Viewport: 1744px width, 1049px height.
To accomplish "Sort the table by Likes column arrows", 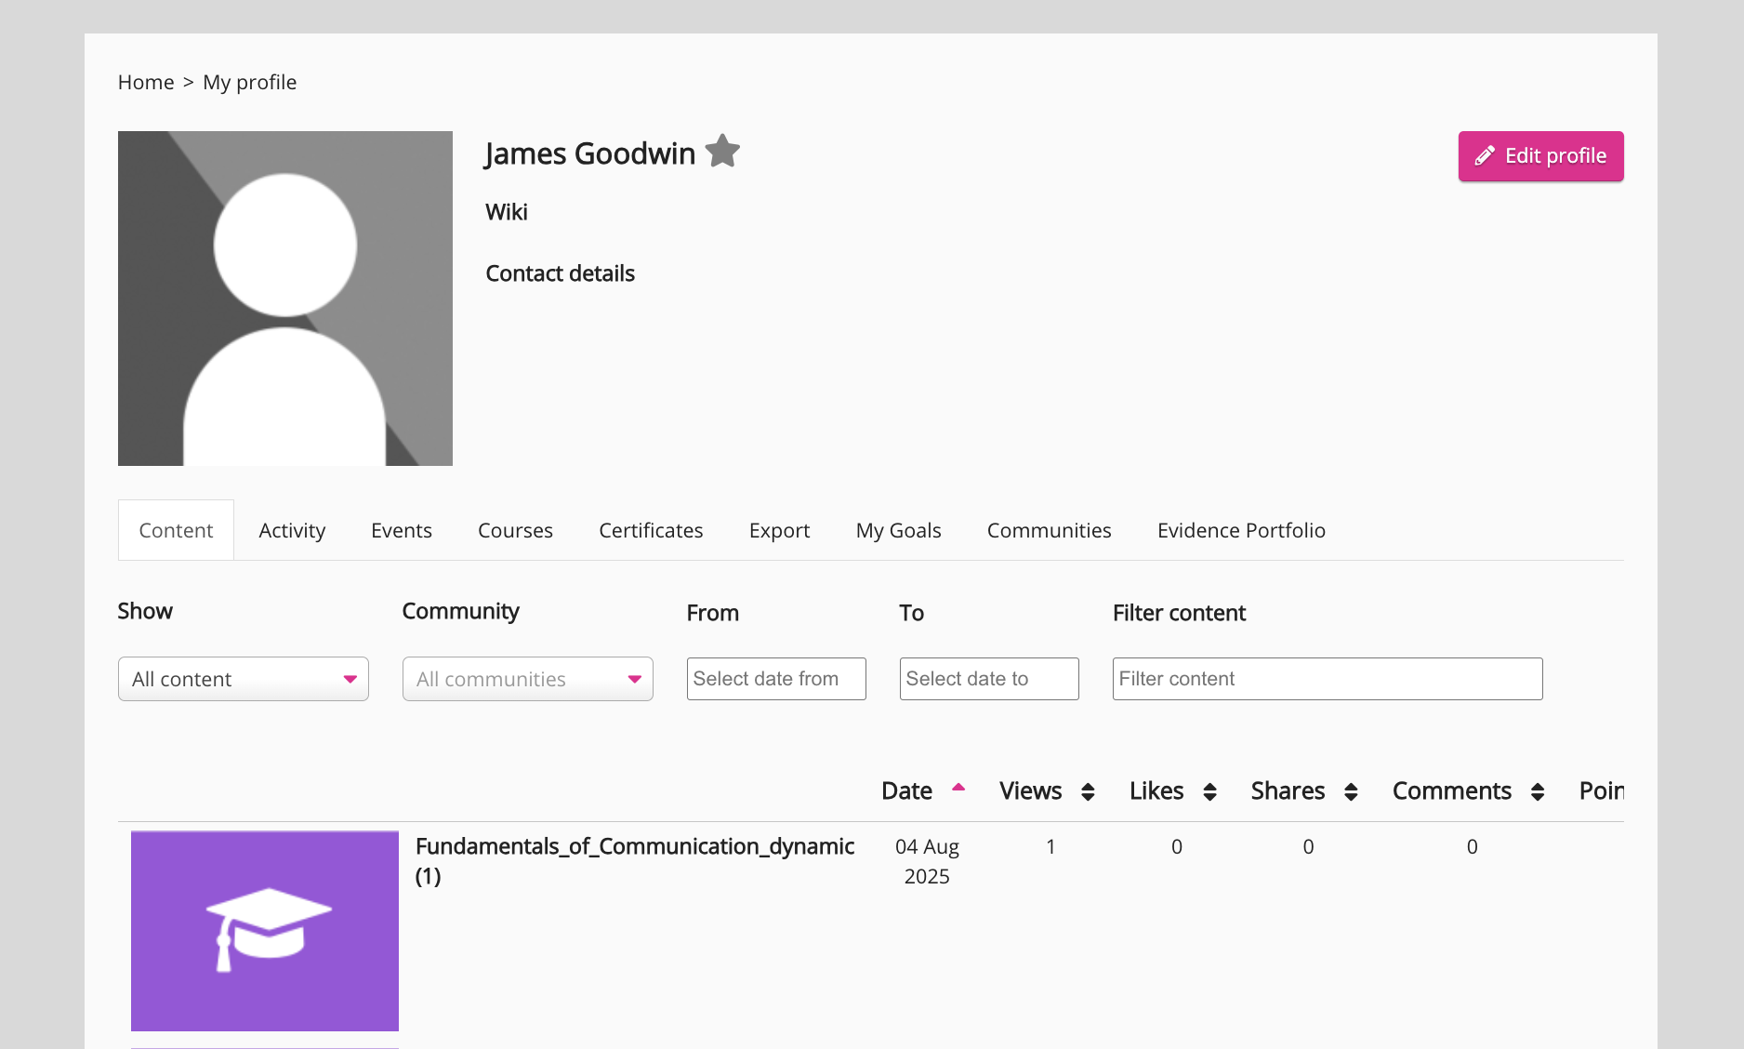I will (1209, 791).
